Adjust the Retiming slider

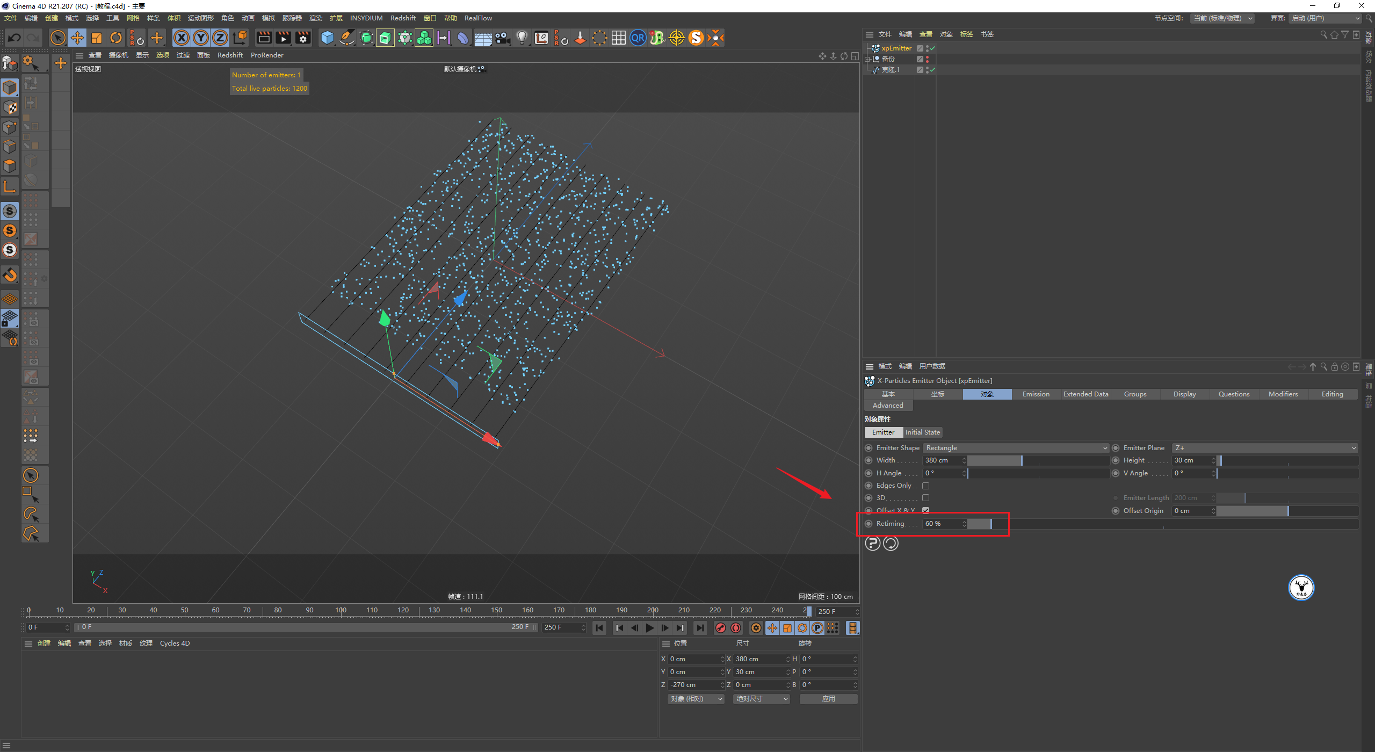991,524
